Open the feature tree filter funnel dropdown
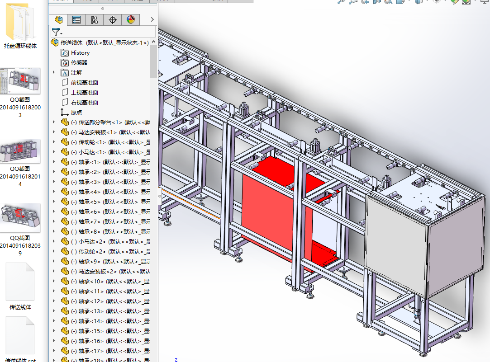490x362 pixels. point(57,32)
